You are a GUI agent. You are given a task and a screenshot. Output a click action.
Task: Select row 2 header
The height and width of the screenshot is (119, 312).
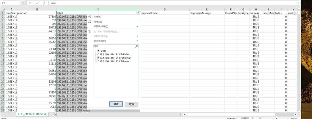[x=3, y=17]
